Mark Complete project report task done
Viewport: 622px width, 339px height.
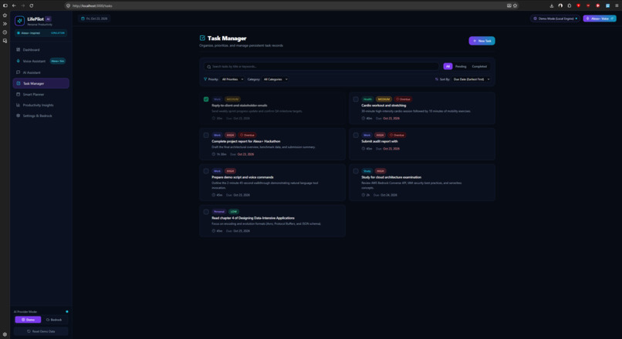[x=206, y=135]
